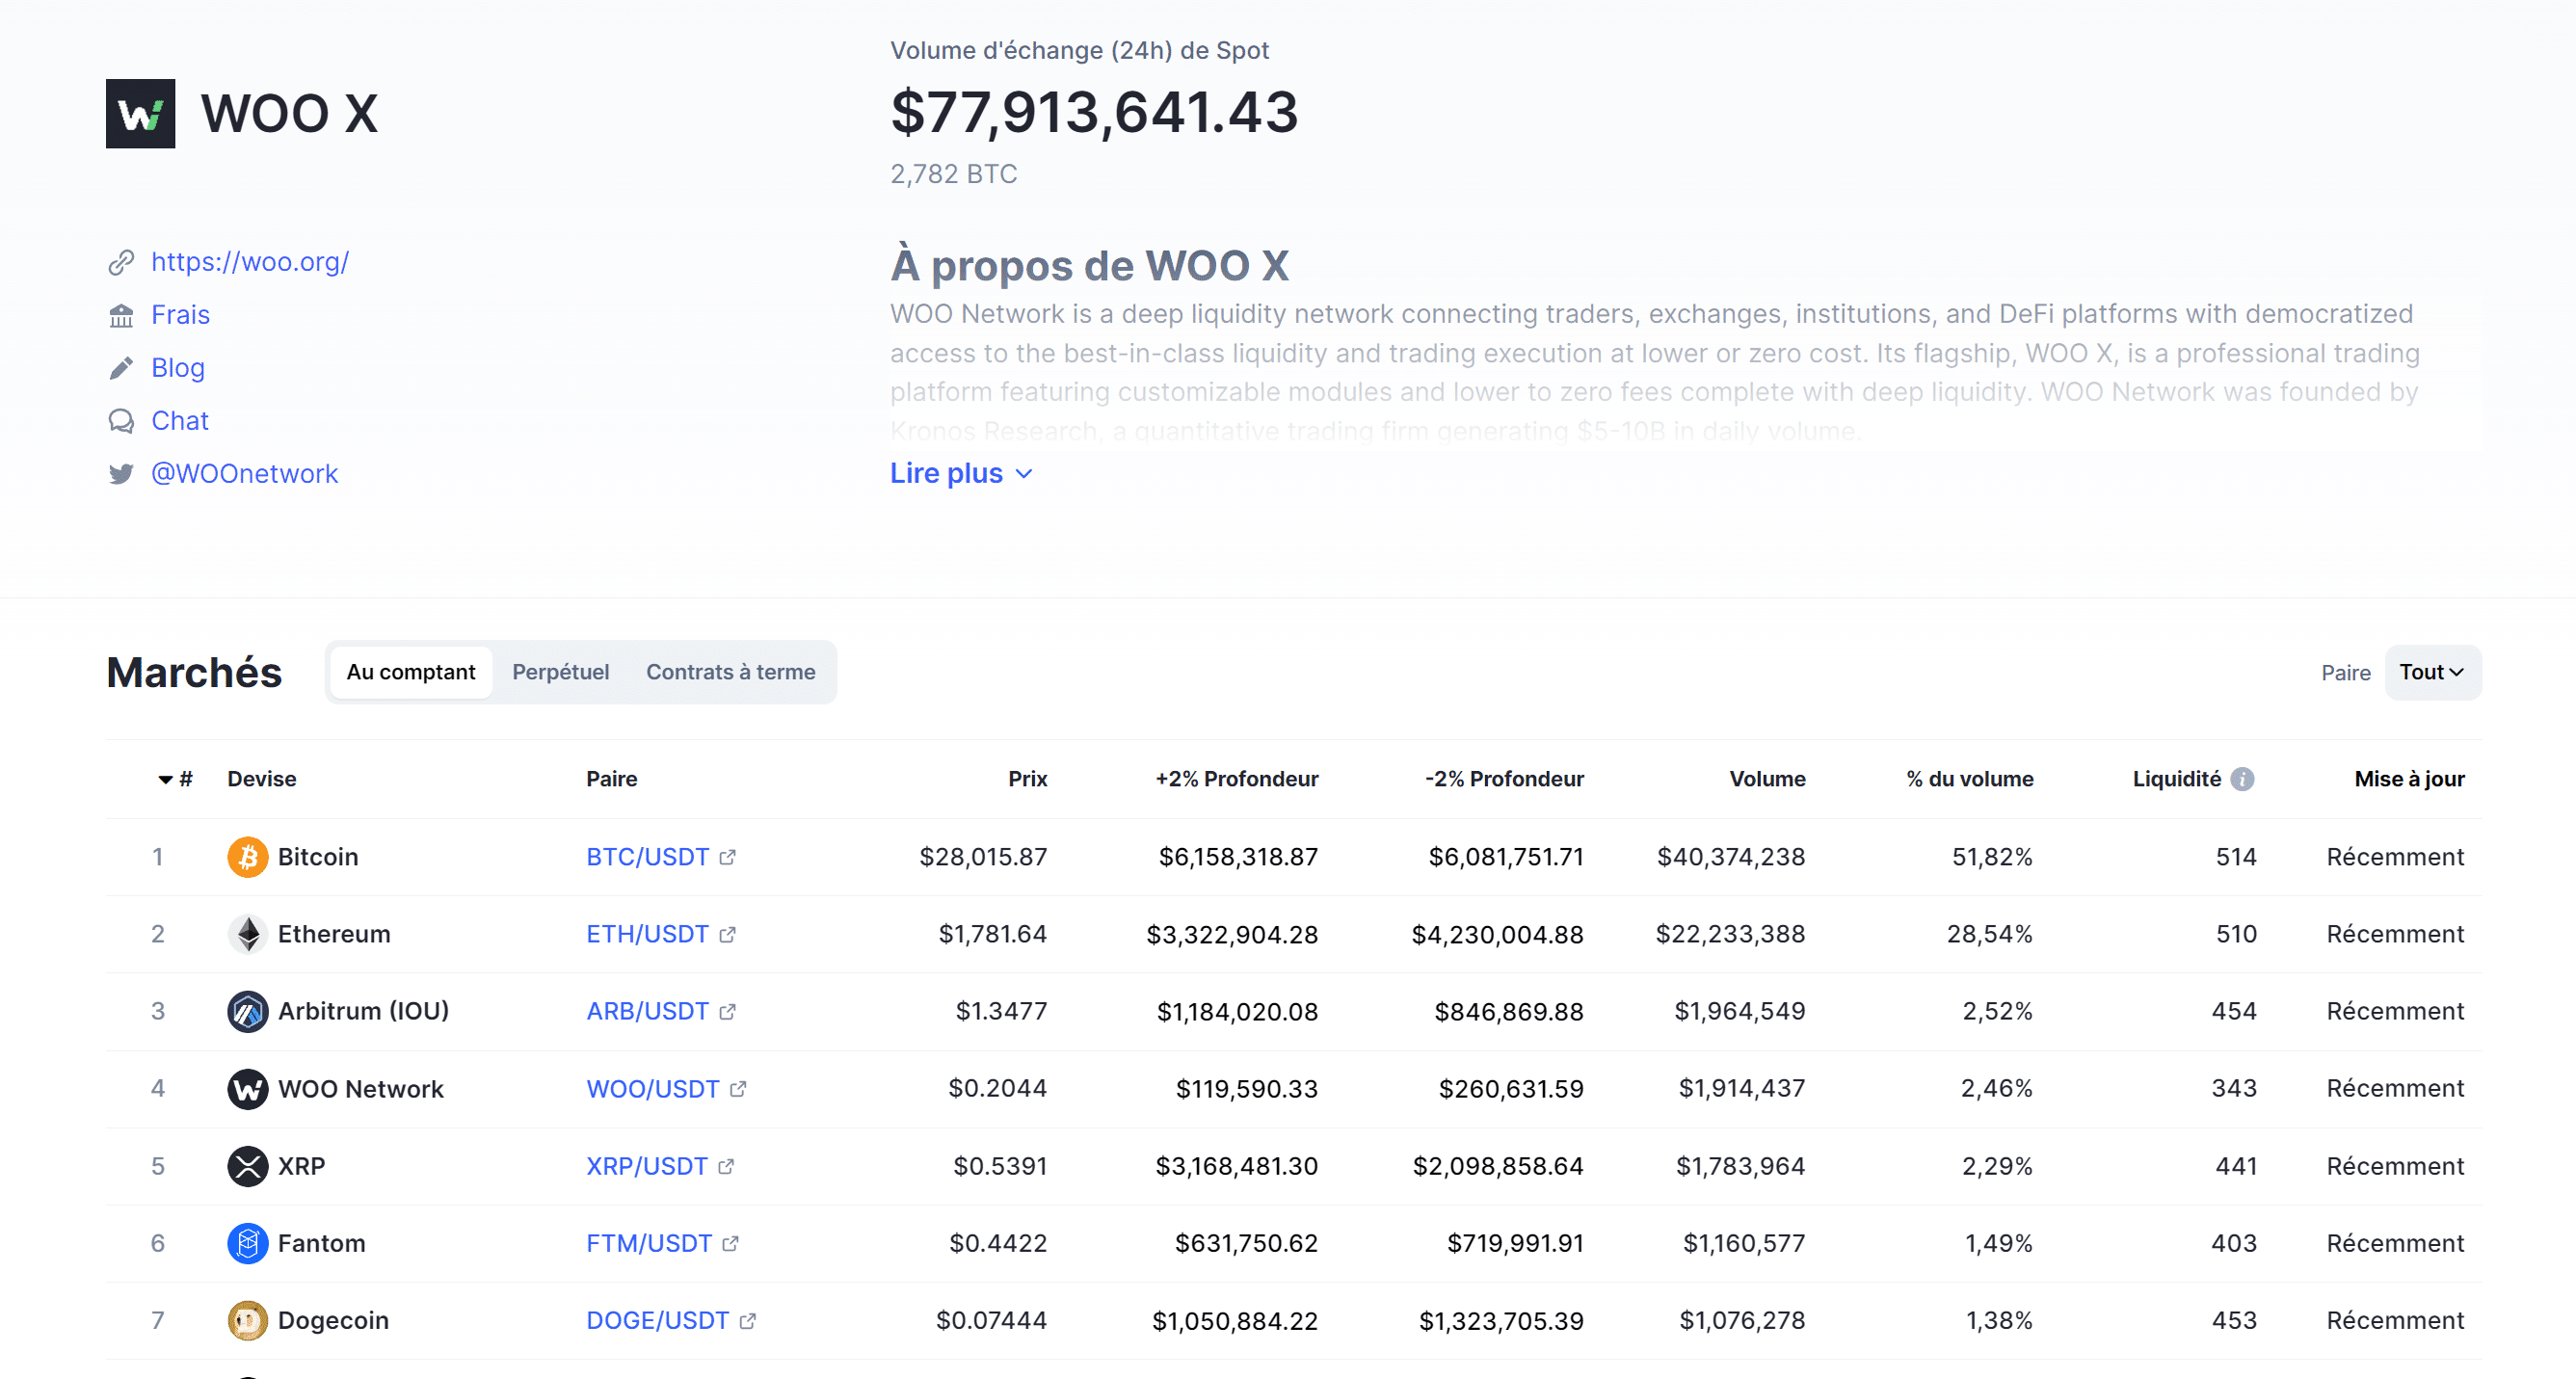The width and height of the screenshot is (2576, 1379).
Task: Click the Bitcoin currency name
Action: (x=318, y=857)
